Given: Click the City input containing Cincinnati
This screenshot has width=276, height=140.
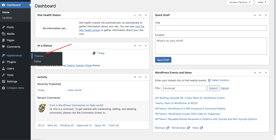Looking at the screenshot, I should [183, 88].
